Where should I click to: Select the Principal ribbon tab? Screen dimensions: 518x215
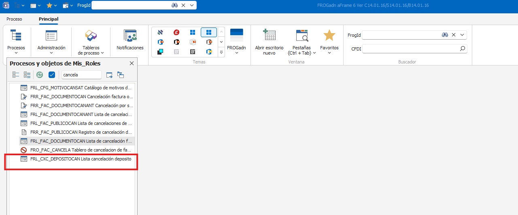point(49,19)
